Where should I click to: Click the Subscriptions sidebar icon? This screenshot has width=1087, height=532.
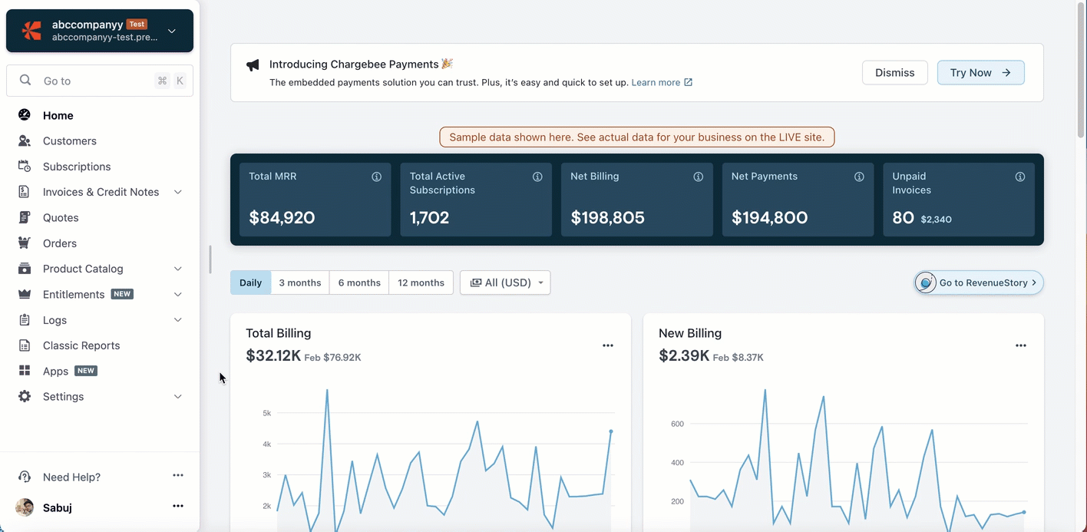tap(25, 167)
